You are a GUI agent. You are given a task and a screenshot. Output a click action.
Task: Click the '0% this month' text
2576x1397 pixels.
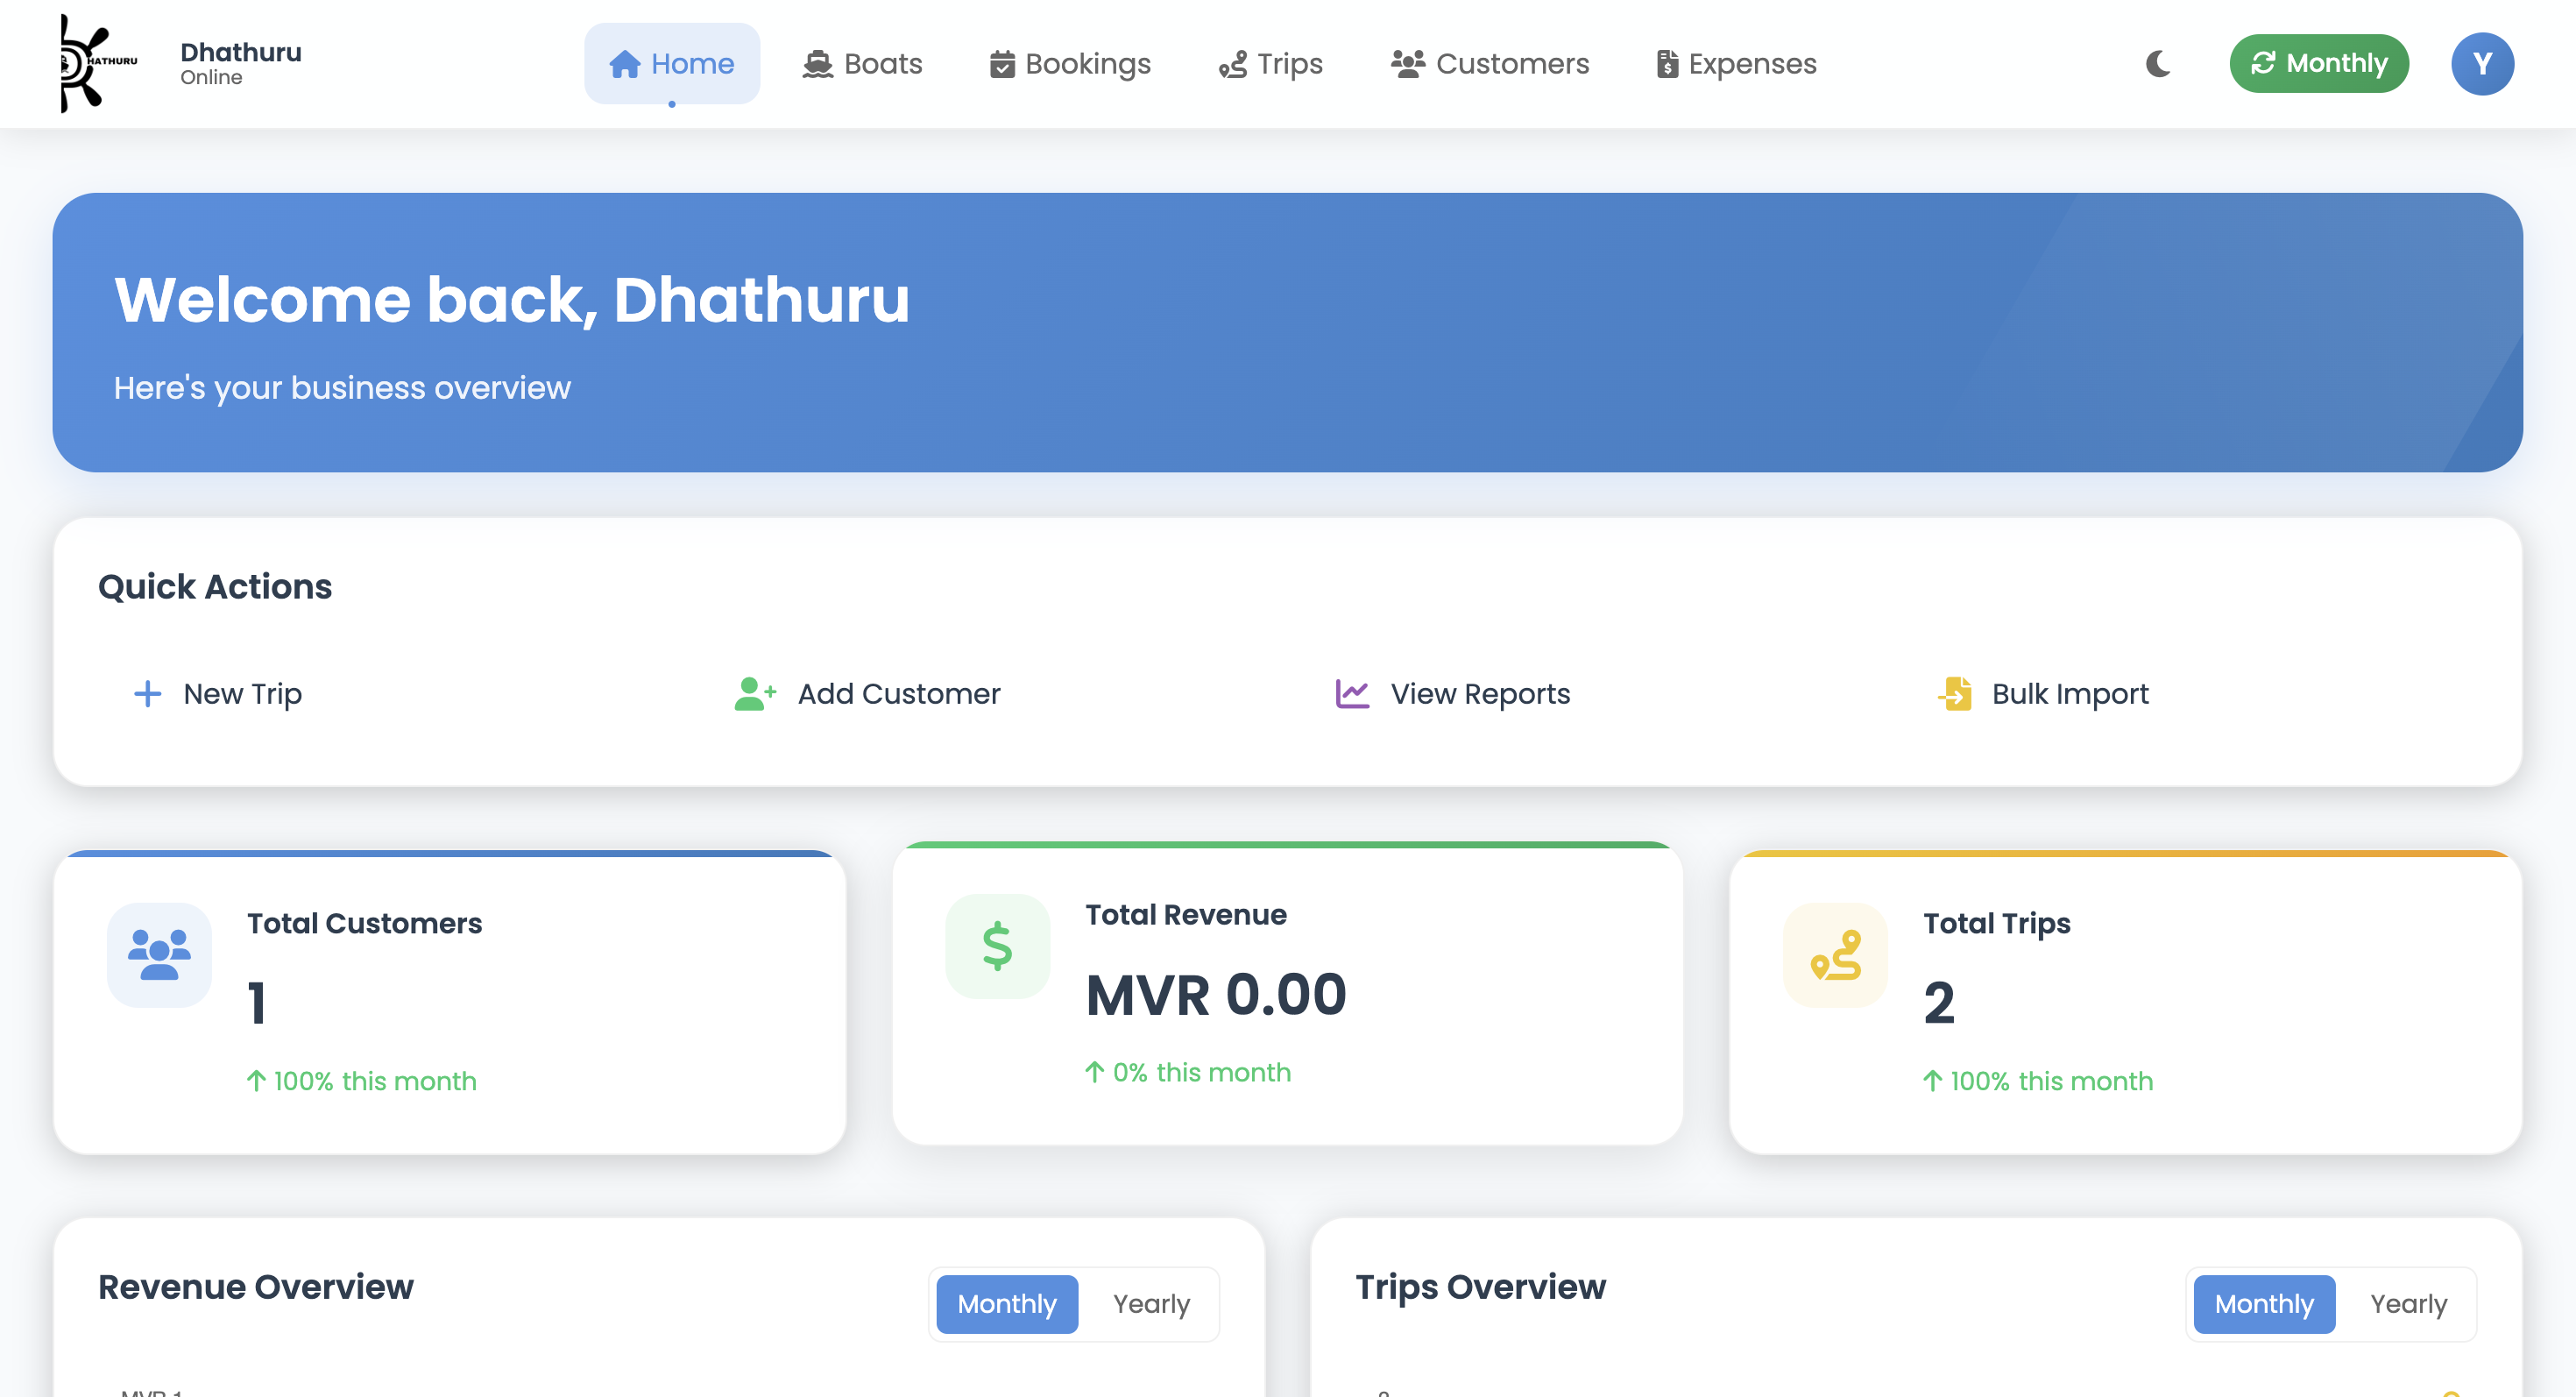(1201, 1072)
